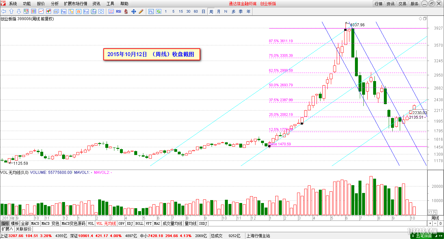Click the back arrow toolbar icon
Screen dimensions: 444x239
click(x=4, y=11)
